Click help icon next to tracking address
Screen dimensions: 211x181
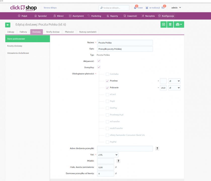click(157, 149)
